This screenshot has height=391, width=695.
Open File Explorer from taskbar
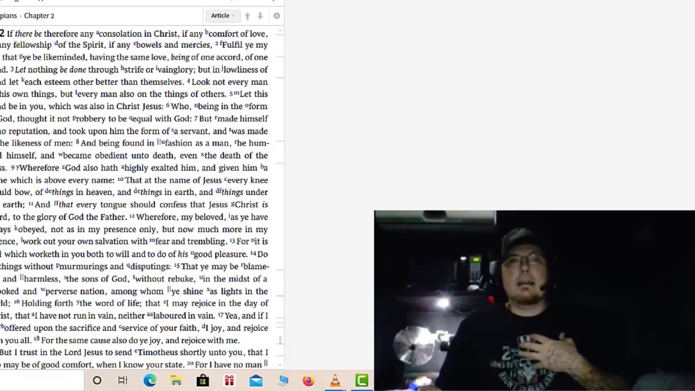pyautogui.click(x=176, y=381)
